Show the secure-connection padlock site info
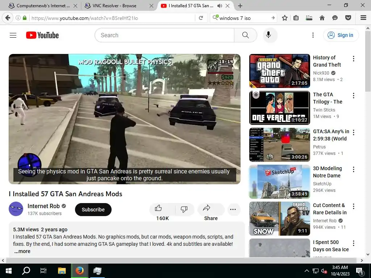Viewport: 371px width, 278px height. click(x=25, y=18)
